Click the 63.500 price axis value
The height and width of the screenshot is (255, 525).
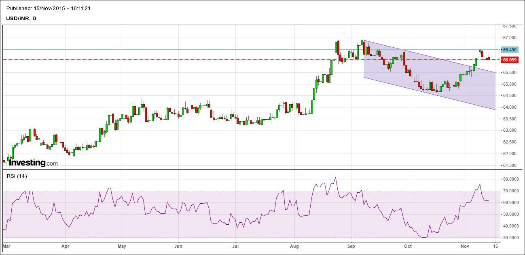point(509,119)
